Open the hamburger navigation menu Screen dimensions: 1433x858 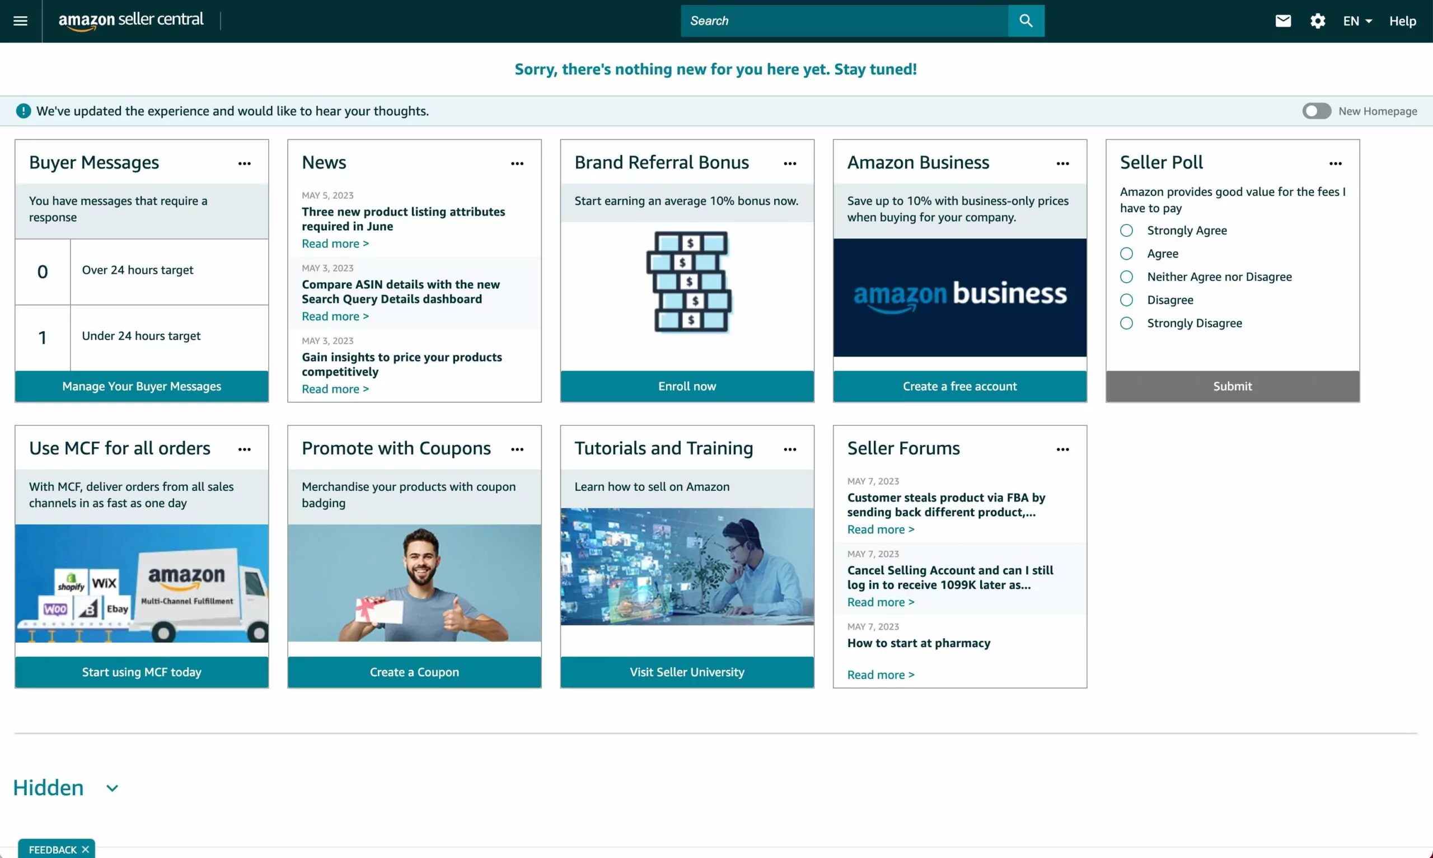(20, 21)
